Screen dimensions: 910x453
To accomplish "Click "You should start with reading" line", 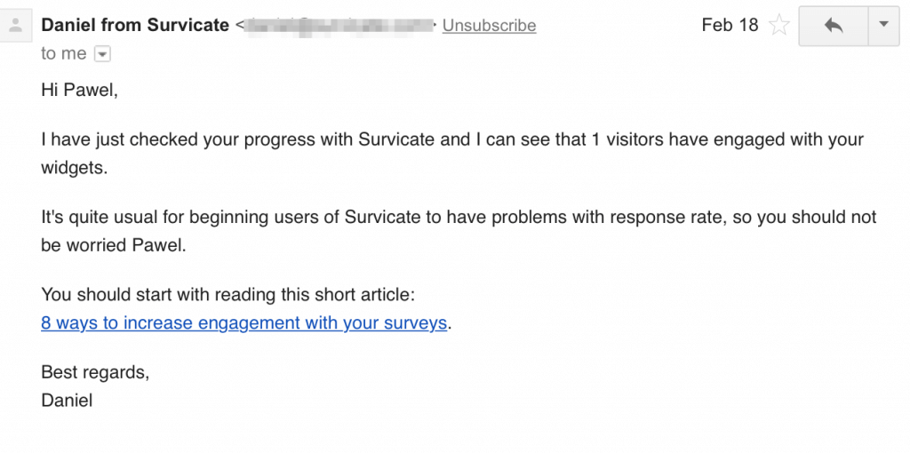I will tap(228, 295).
